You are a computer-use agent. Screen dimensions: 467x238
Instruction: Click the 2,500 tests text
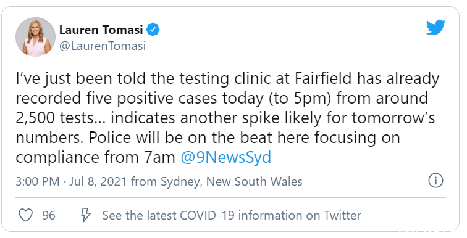point(54,118)
